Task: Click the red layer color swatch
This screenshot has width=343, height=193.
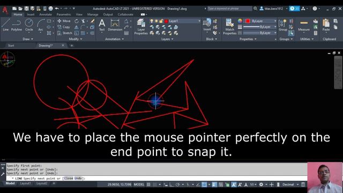Action: 166,21
